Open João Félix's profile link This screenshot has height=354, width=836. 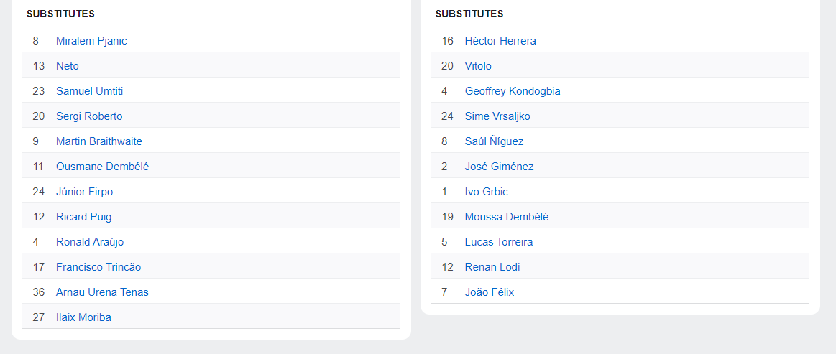point(490,292)
